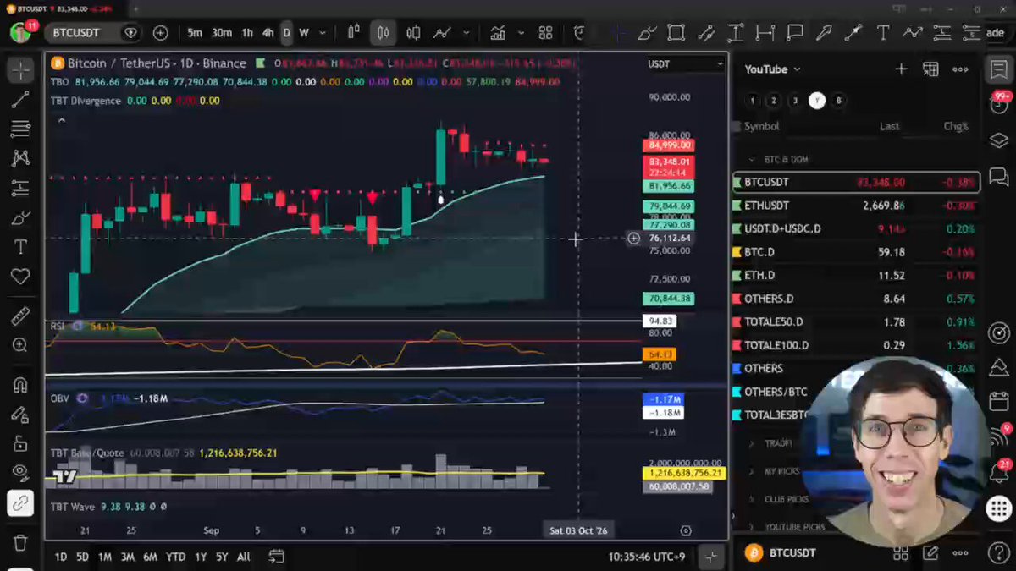Select watchlist color list 1
The image size is (1016, 571).
(752, 100)
